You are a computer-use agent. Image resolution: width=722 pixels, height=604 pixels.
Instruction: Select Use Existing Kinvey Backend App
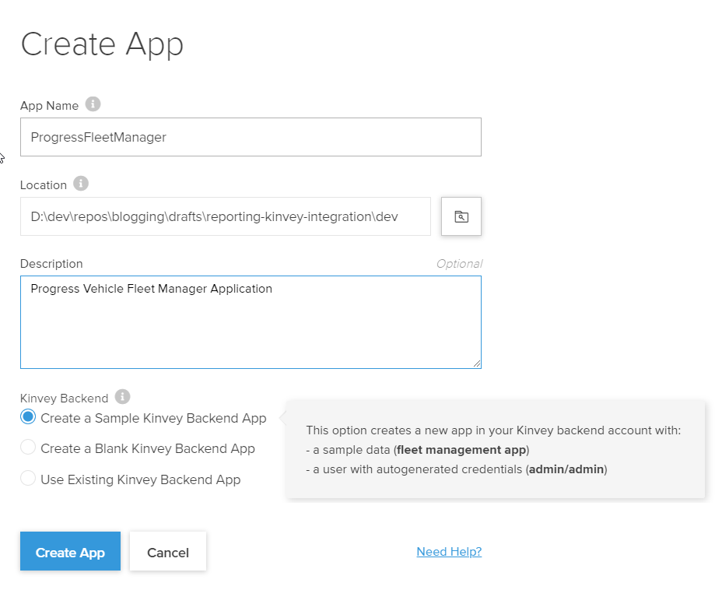28,478
